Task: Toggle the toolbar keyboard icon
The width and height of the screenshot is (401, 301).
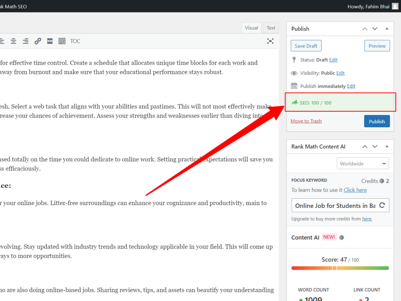Action: 62,41
